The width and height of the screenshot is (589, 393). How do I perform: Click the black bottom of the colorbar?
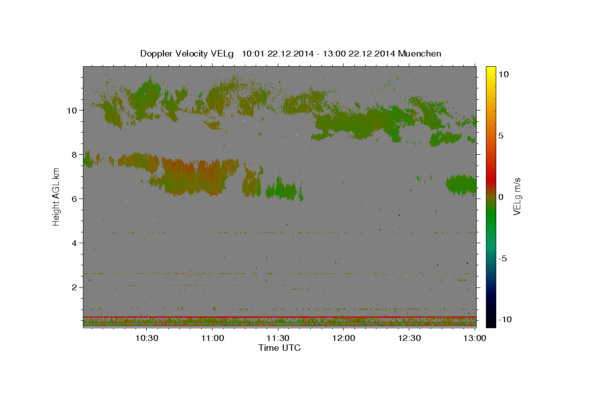coord(491,322)
